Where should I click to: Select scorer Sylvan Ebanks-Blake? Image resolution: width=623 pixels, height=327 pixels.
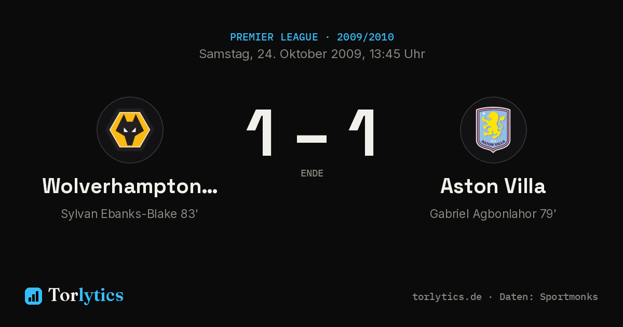coord(119,214)
